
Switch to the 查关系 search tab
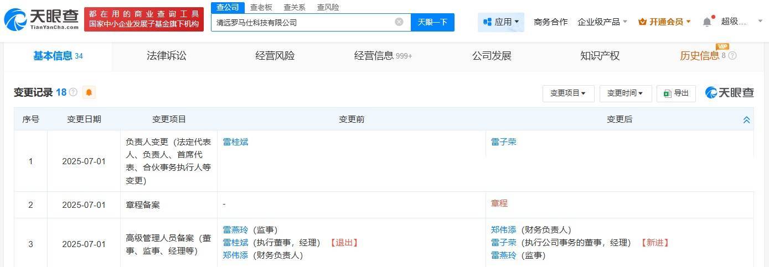(295, 7)
